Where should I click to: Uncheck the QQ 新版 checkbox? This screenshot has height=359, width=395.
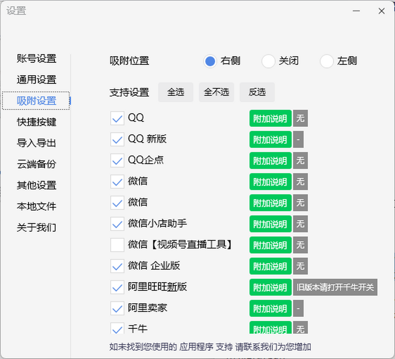click(117, 139)
